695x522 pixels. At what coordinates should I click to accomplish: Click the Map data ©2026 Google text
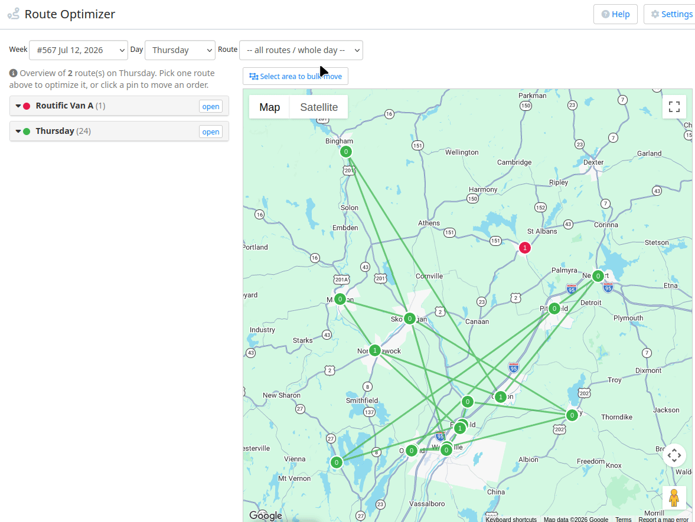pyautogui.click(x=576, y=519)
